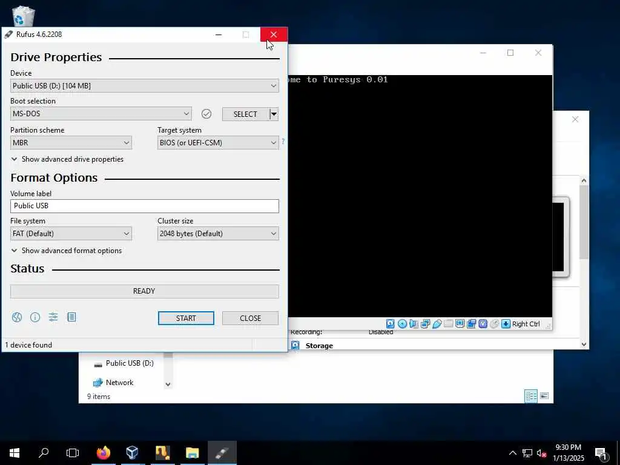This screenshot has width=620, height=465.
Task: Show hidden tray icons chevron
Action: (x=512, y=453)
